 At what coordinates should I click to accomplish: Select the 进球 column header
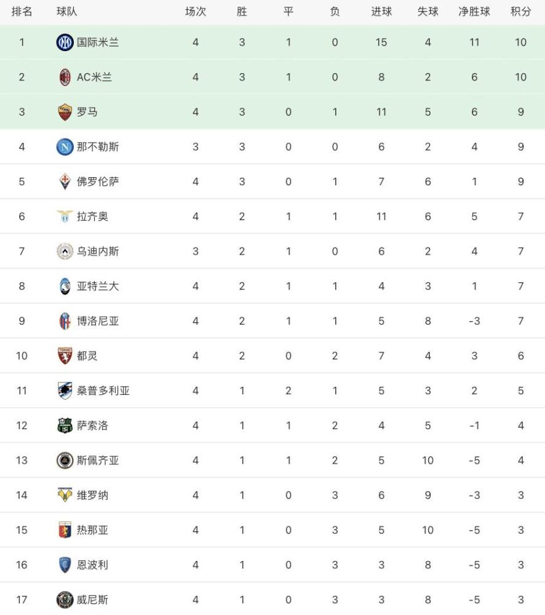click(x=381, y=12)
